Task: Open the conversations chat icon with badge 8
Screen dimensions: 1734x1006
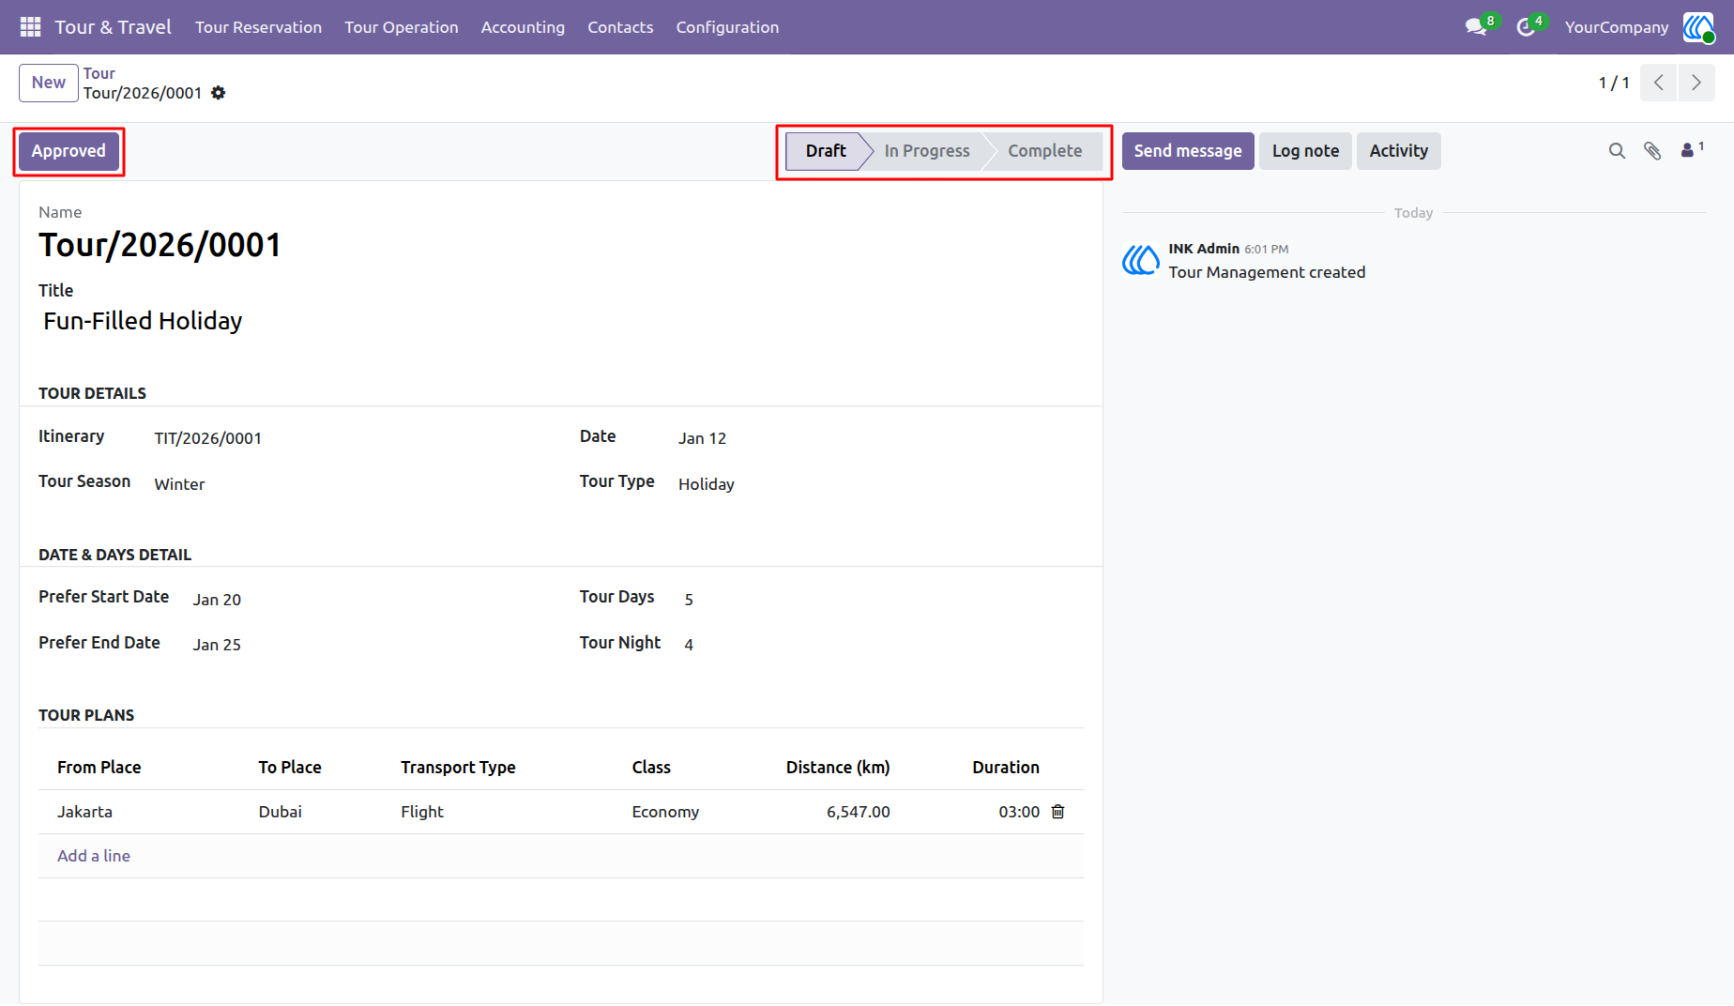Action: click(1476, 27)
